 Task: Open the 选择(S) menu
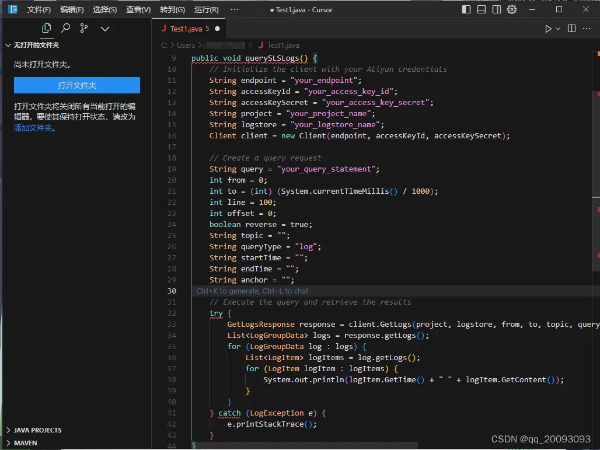(x=105, y=9)
